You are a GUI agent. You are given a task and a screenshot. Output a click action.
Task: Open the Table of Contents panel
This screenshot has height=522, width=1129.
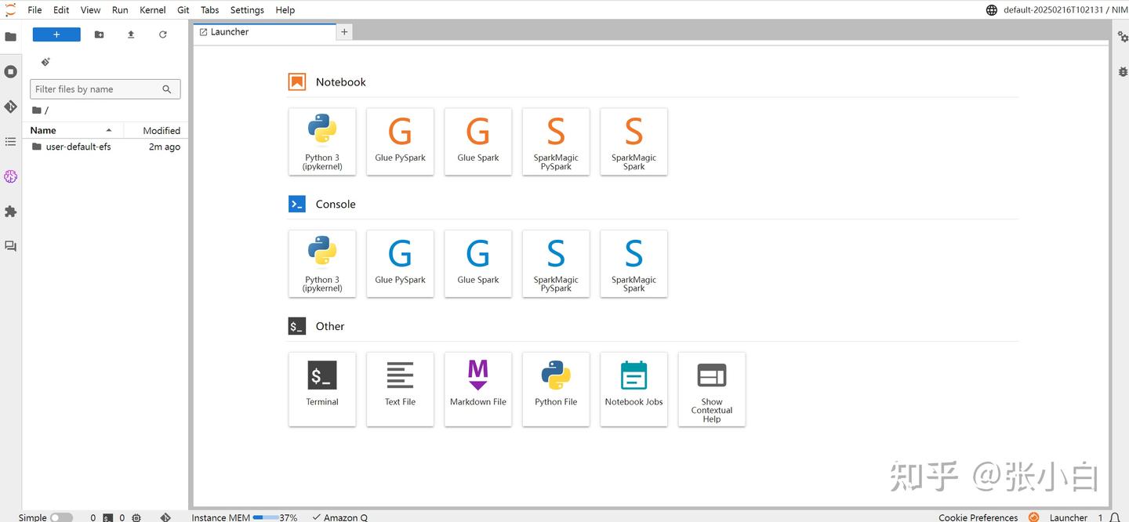click(10, 142)
